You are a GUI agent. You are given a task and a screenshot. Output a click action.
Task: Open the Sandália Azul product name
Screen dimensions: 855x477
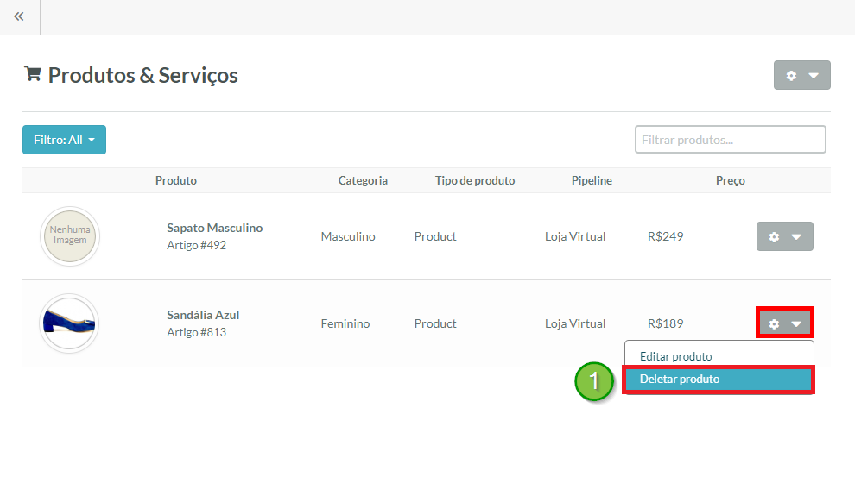[x=203, y=315]
